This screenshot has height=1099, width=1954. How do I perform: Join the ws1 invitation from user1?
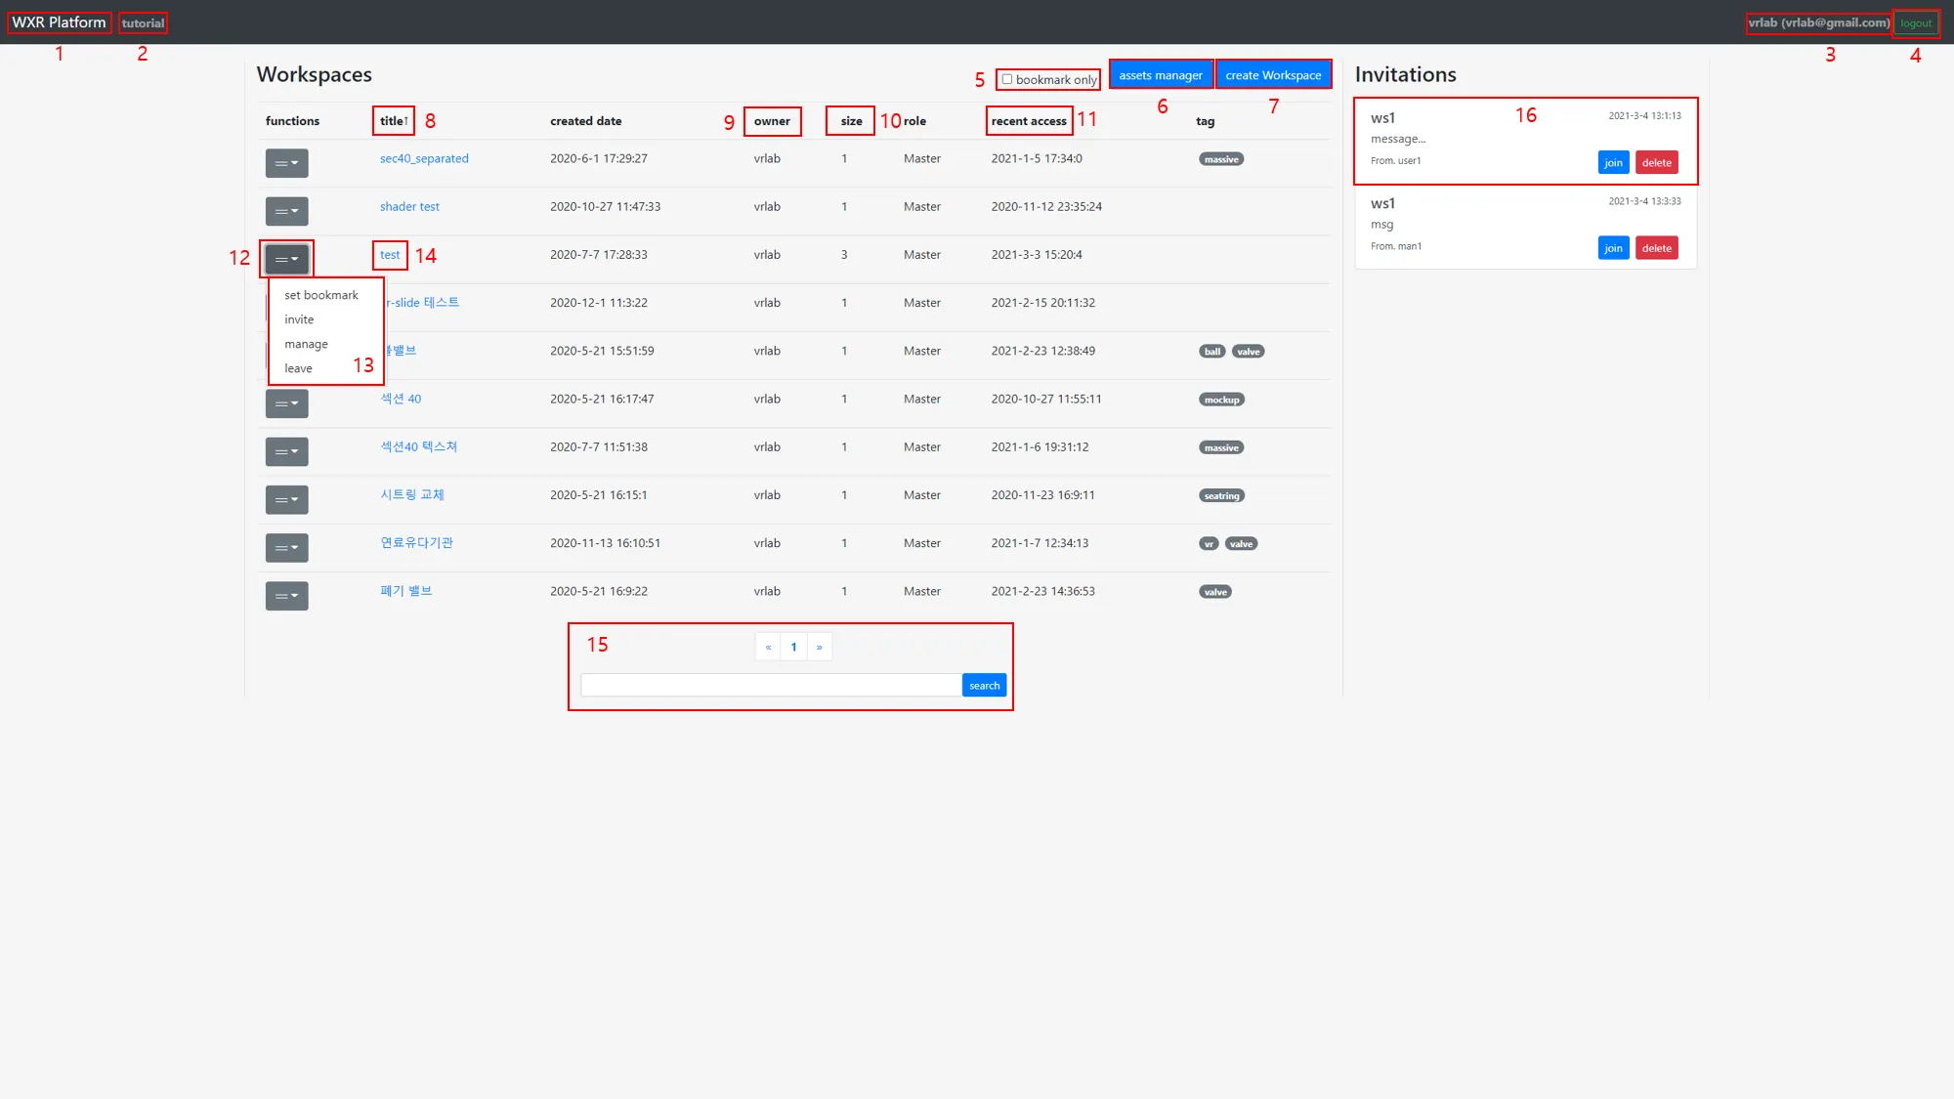pos(1613,162)
